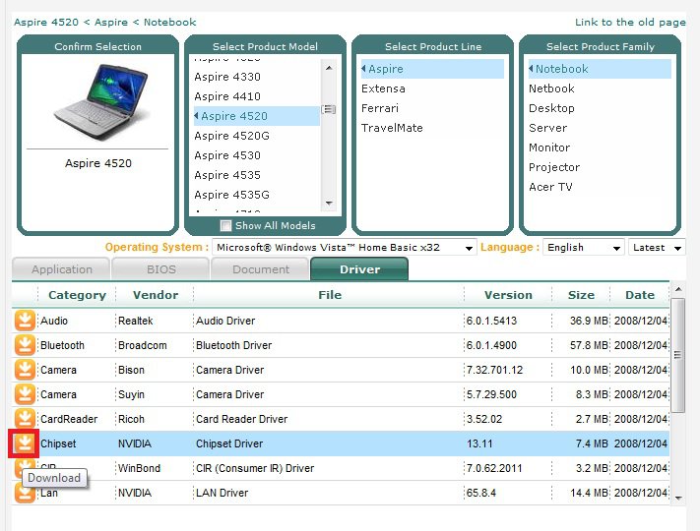Click the Bluetooth Driver file name

pyautogui.click(x=233, y=345)
